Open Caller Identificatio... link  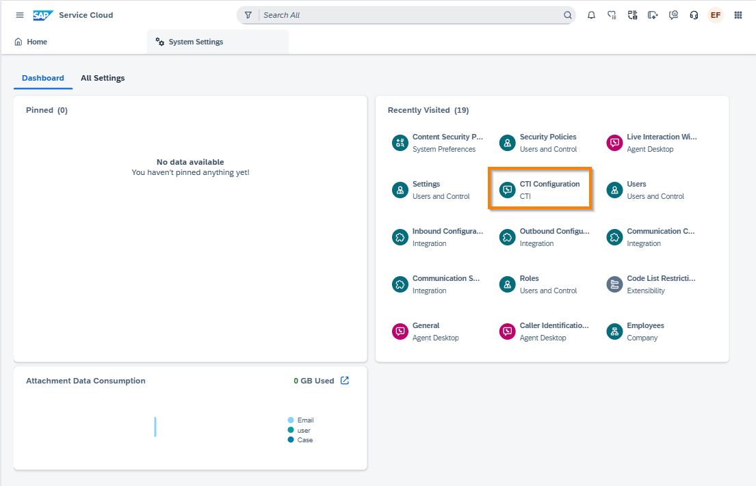click(554, 325)
